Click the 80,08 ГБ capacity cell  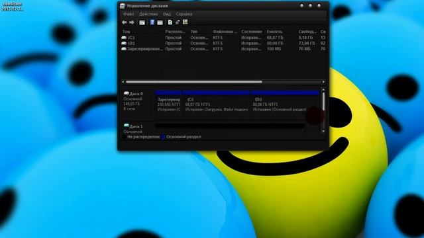[x=275, y=43]
